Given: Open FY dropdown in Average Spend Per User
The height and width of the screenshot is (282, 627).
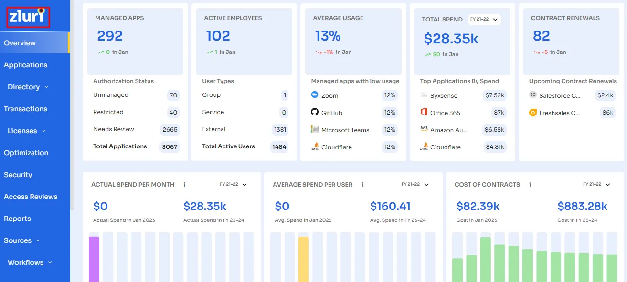Looking at the screenshot, I should point(415,184).
